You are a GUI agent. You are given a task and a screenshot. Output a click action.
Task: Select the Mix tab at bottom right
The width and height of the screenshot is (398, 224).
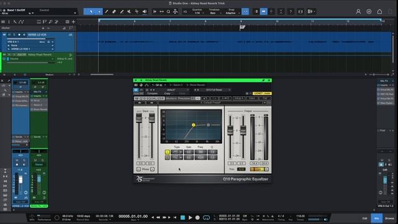click(x=377, y=218)
